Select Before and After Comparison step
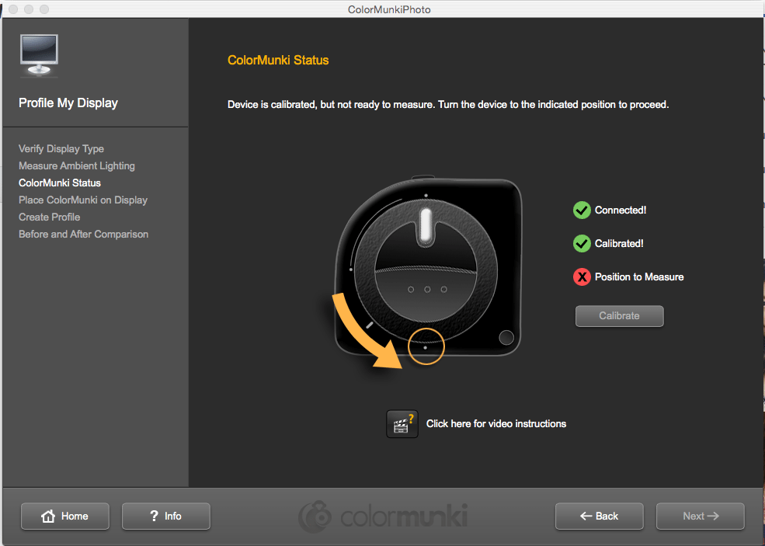The width and height of the screenshot is (765, 546). (x=83, y=234)
